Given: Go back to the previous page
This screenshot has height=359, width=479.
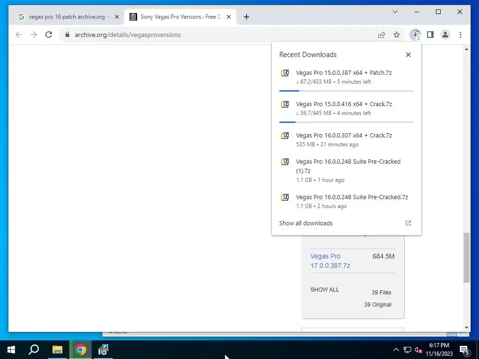Looking at the screenshot, I should [19, 35].
